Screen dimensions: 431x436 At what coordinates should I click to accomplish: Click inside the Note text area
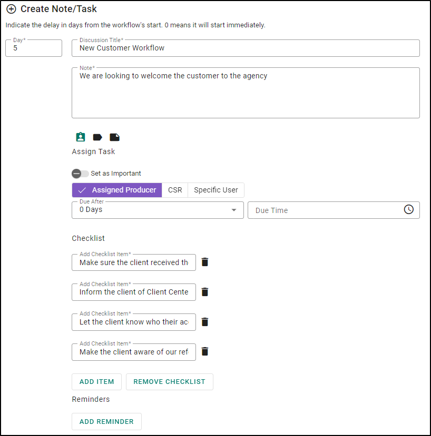[x=246, y=93]
